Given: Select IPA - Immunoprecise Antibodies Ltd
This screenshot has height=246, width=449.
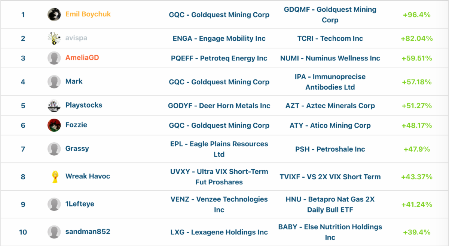Looking at the screenshot, I should tap(330, 82).
